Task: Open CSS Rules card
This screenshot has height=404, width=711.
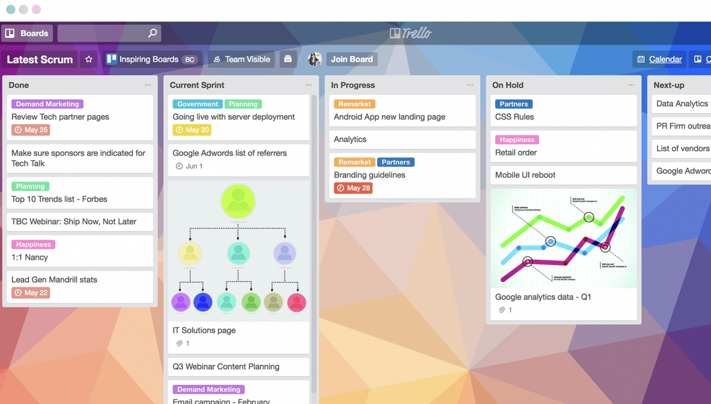Action: click(x=563, y=111)
